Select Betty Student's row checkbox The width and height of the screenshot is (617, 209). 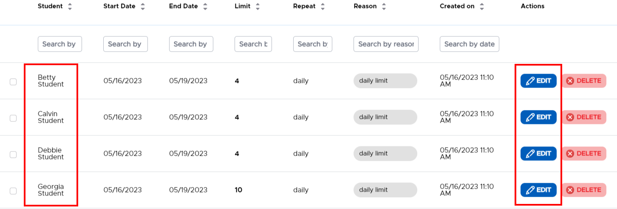click(13, 82)
